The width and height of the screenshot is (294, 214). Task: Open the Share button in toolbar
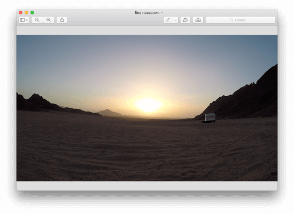pos(62,20)
